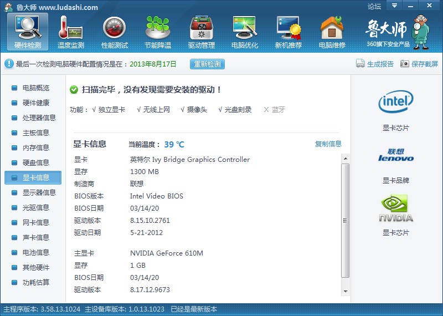Click the 2013年8月17日 detection date
This screenshot has width=443, height=316.
[x=153, y=64]
